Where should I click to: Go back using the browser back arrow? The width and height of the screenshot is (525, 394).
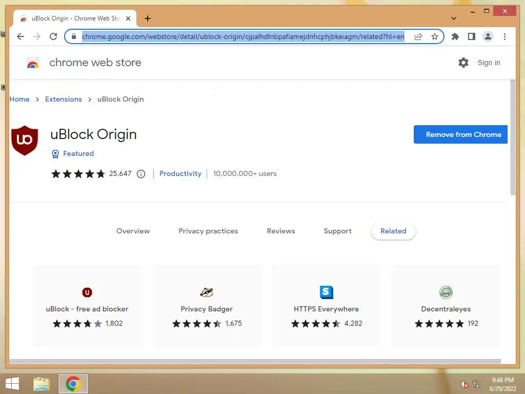tap(21, 36)
